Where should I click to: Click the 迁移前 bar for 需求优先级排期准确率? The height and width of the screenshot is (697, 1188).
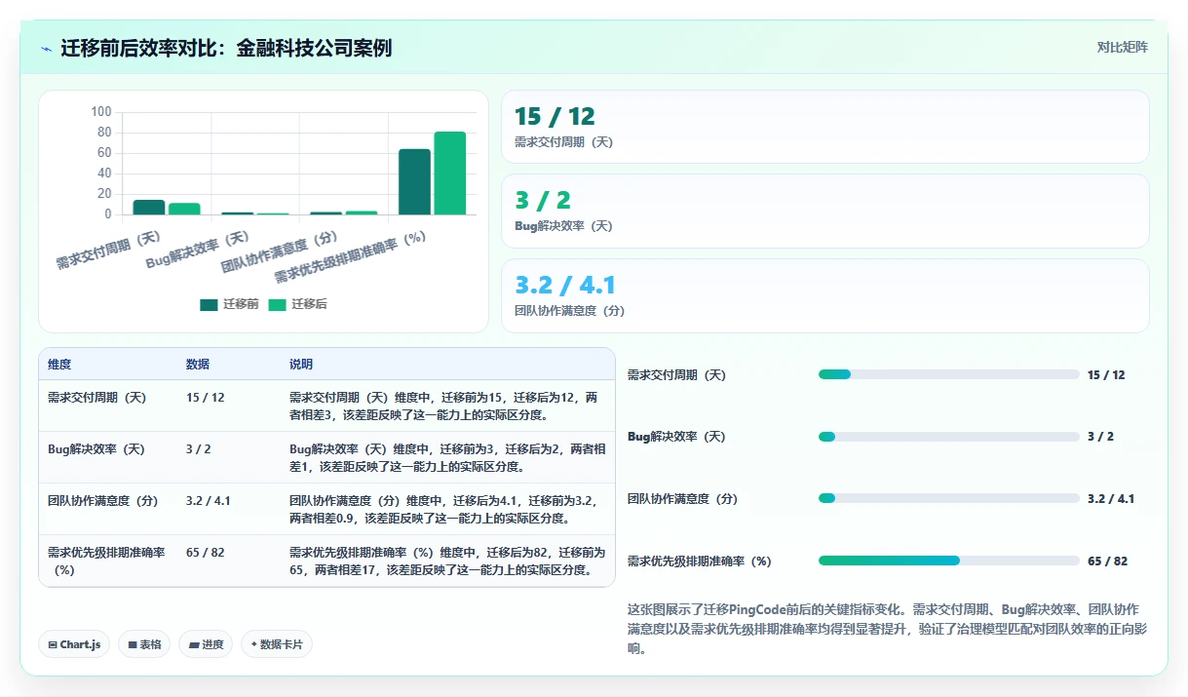point(414,181)
